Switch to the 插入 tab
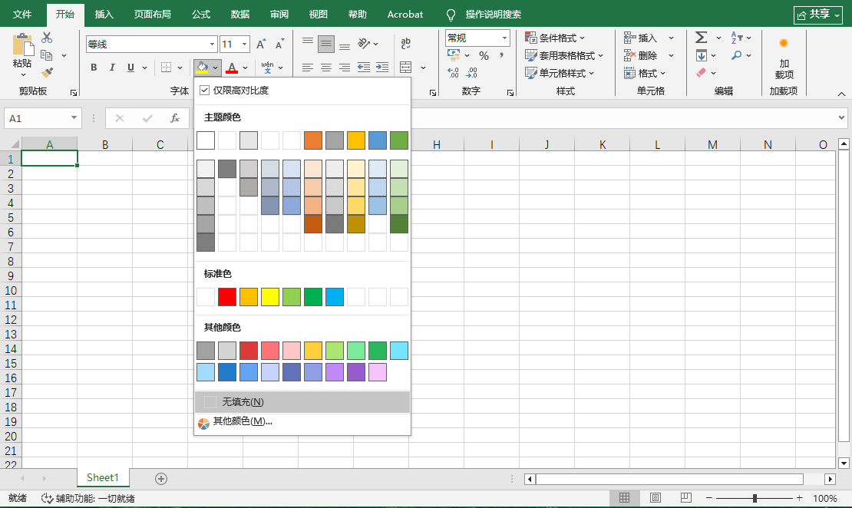The image size is (852, 508). [104, 14]
